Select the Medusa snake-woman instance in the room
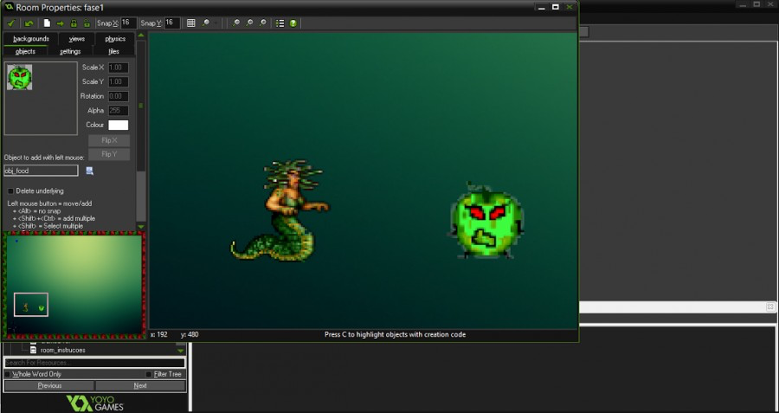The image size is (779, 413). [x=280, y=210]
